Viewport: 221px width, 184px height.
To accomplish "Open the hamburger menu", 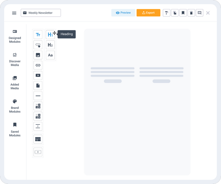I will 14,13.
